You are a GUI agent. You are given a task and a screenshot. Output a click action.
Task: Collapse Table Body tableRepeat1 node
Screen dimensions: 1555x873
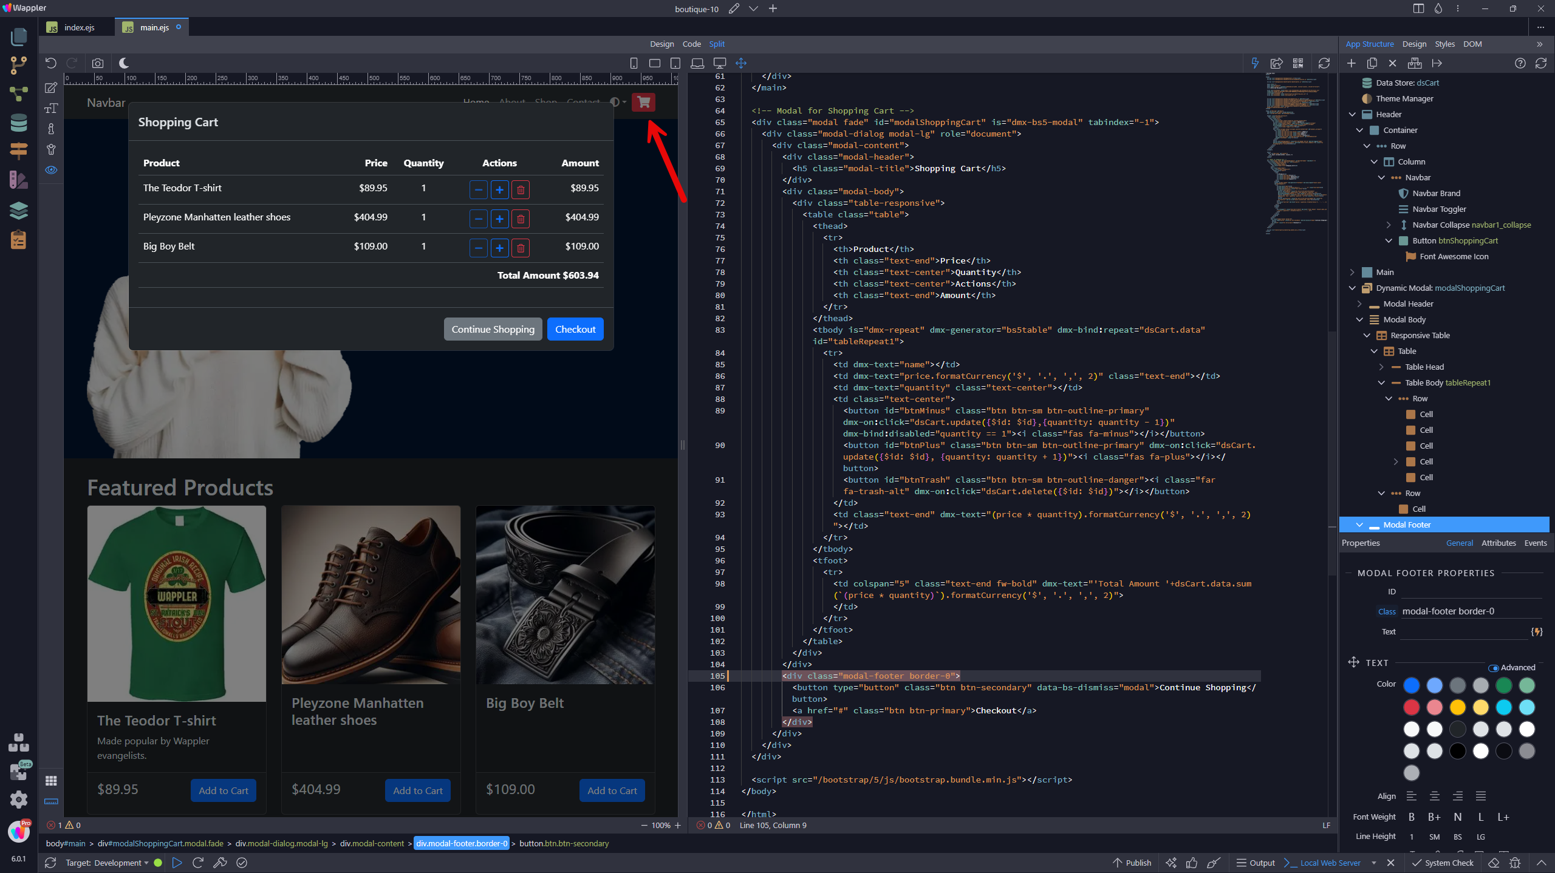pyautogui.click(x=1381, y=382)
